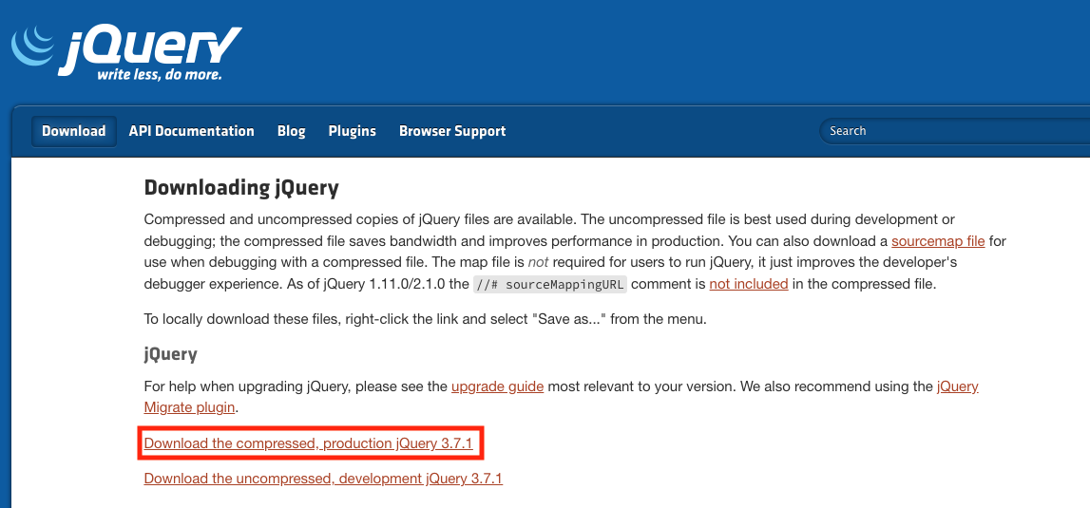Click the "//# sourceMappingURL" code snippet
The height and width of the screenshot is (508, 1090).
click(x=550, y=284)
